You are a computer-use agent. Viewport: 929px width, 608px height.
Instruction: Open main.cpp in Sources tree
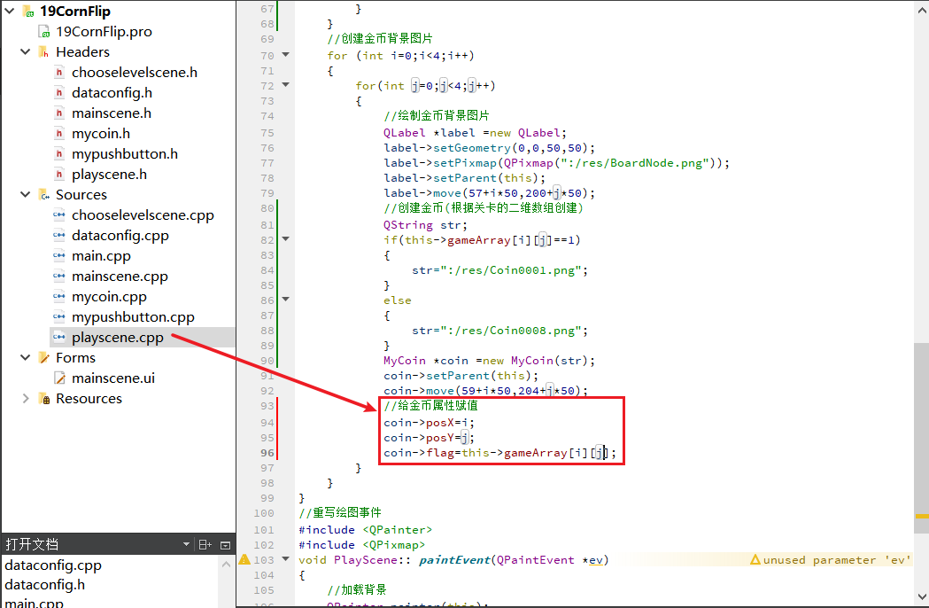[101, 255]
